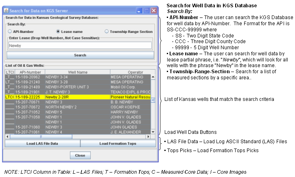The width and height of the screenshot is (295, 177).
Task: Select the J. T. NEWBY 3 well
Action: (x=78, y=92)
